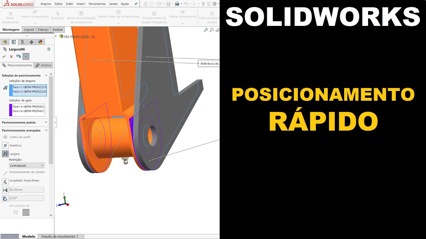This screenshot has height=239, width=426.
Task: Switch to the Posicionamentos tab
Action: [x=17, y=65]
